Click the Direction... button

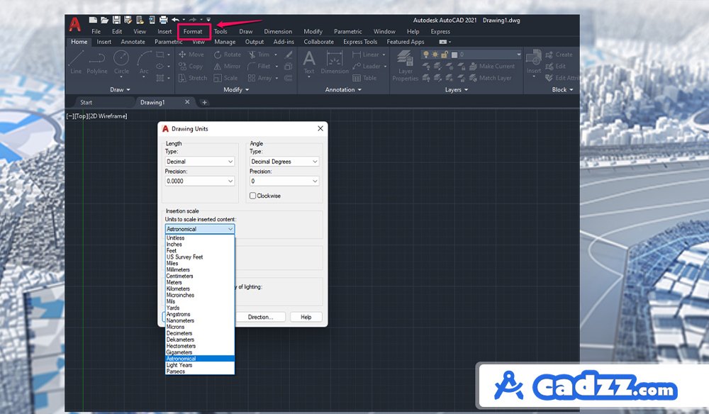(x=260, y=317)
